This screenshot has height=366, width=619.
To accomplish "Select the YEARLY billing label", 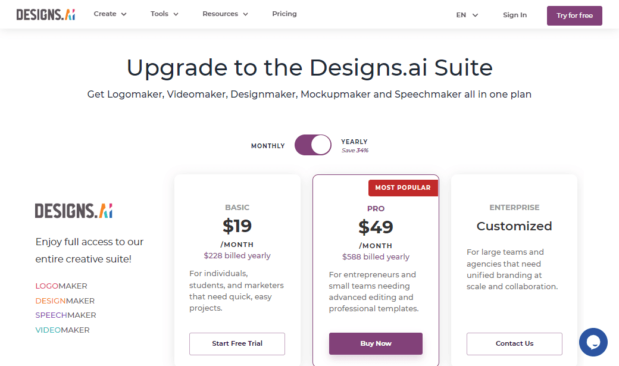I will [x=354, y=142].
